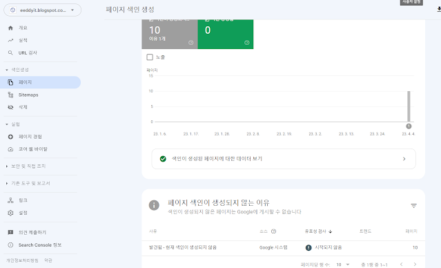Image resolution: width=441 pixels, height=268 pixels.
Task: Click the 트렌드 column header
Action: [365, 231]
